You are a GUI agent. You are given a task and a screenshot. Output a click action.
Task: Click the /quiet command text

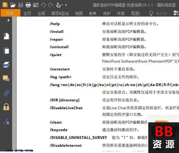[x=56, y=55]
